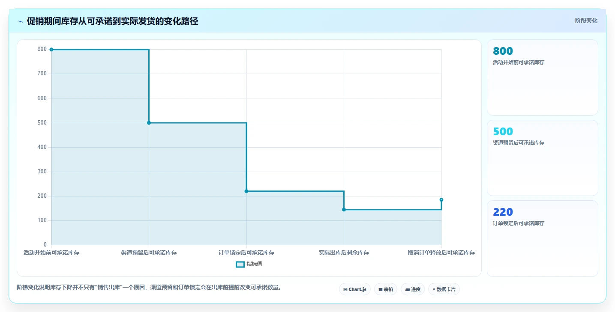
Task: Click the x-axis label 订单锁定后可承诺库存
Action: (x=246, y=253)
